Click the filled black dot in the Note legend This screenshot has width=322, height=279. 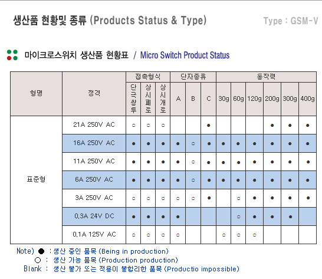coord(41,251)
